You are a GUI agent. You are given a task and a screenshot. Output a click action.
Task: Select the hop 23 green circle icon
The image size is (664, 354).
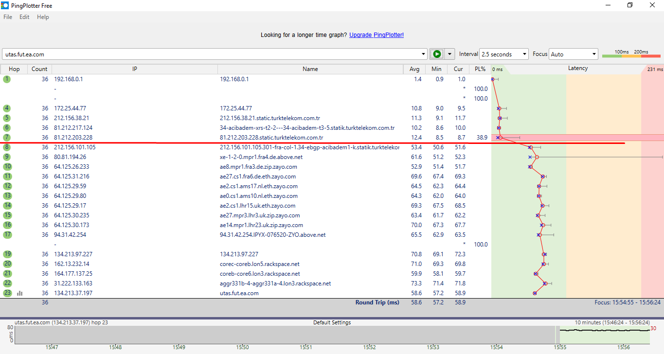[x=7, y=293]
